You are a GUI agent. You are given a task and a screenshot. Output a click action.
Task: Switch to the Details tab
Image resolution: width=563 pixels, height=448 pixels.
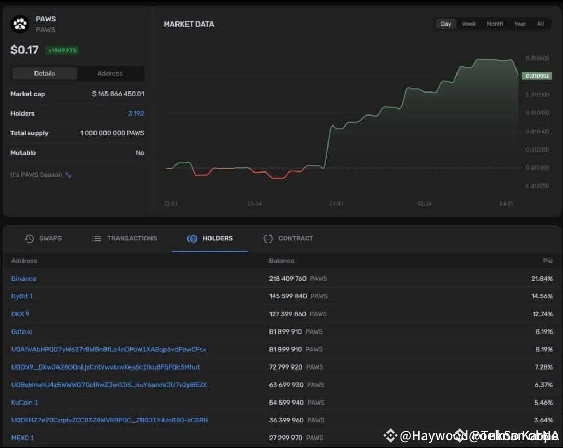44,73
